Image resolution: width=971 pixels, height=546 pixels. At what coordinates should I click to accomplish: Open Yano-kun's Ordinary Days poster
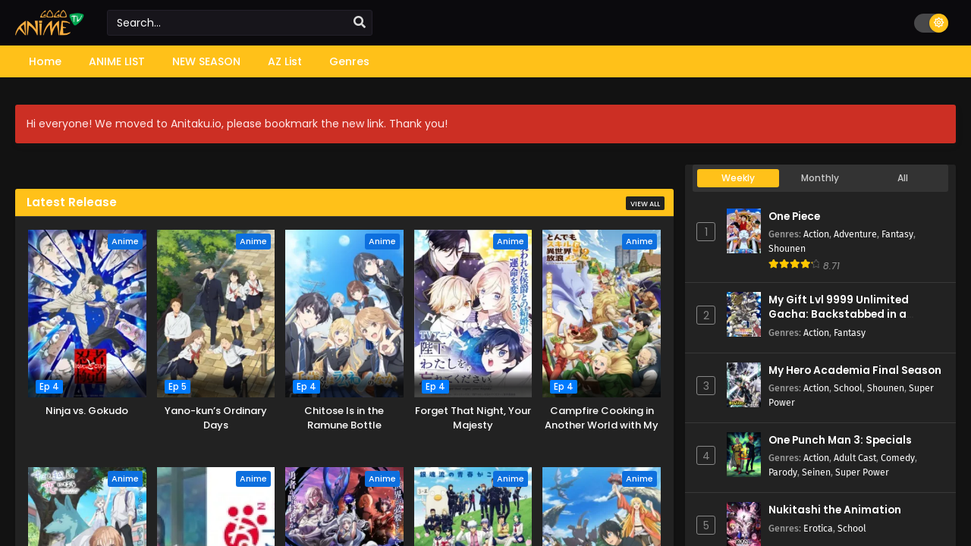[215, 313]
